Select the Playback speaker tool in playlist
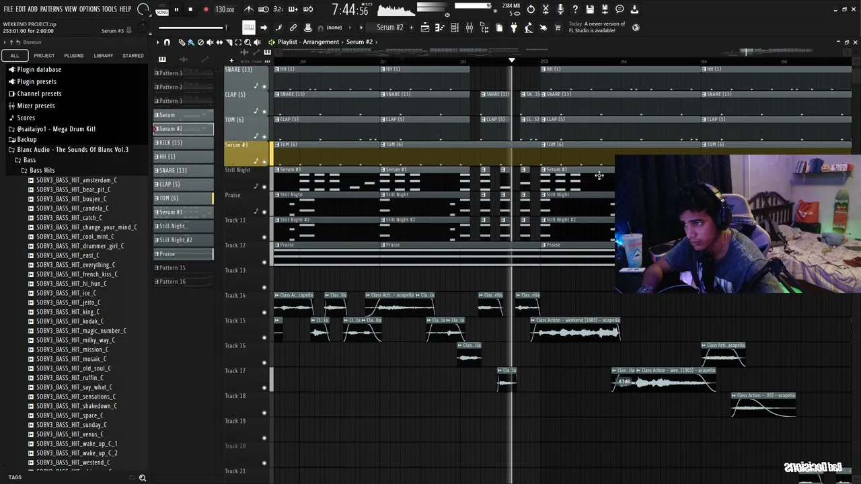 (x=257, y=42)
